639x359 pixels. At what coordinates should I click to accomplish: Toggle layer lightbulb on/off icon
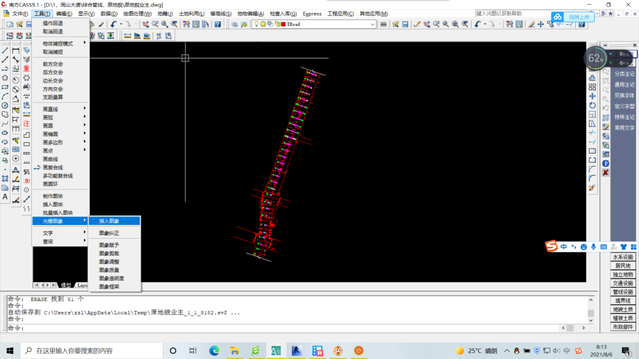click(256, 24)
